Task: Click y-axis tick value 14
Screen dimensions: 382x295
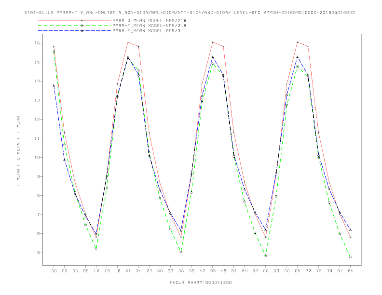Action: pyautogui.click(x=37, y=81)
